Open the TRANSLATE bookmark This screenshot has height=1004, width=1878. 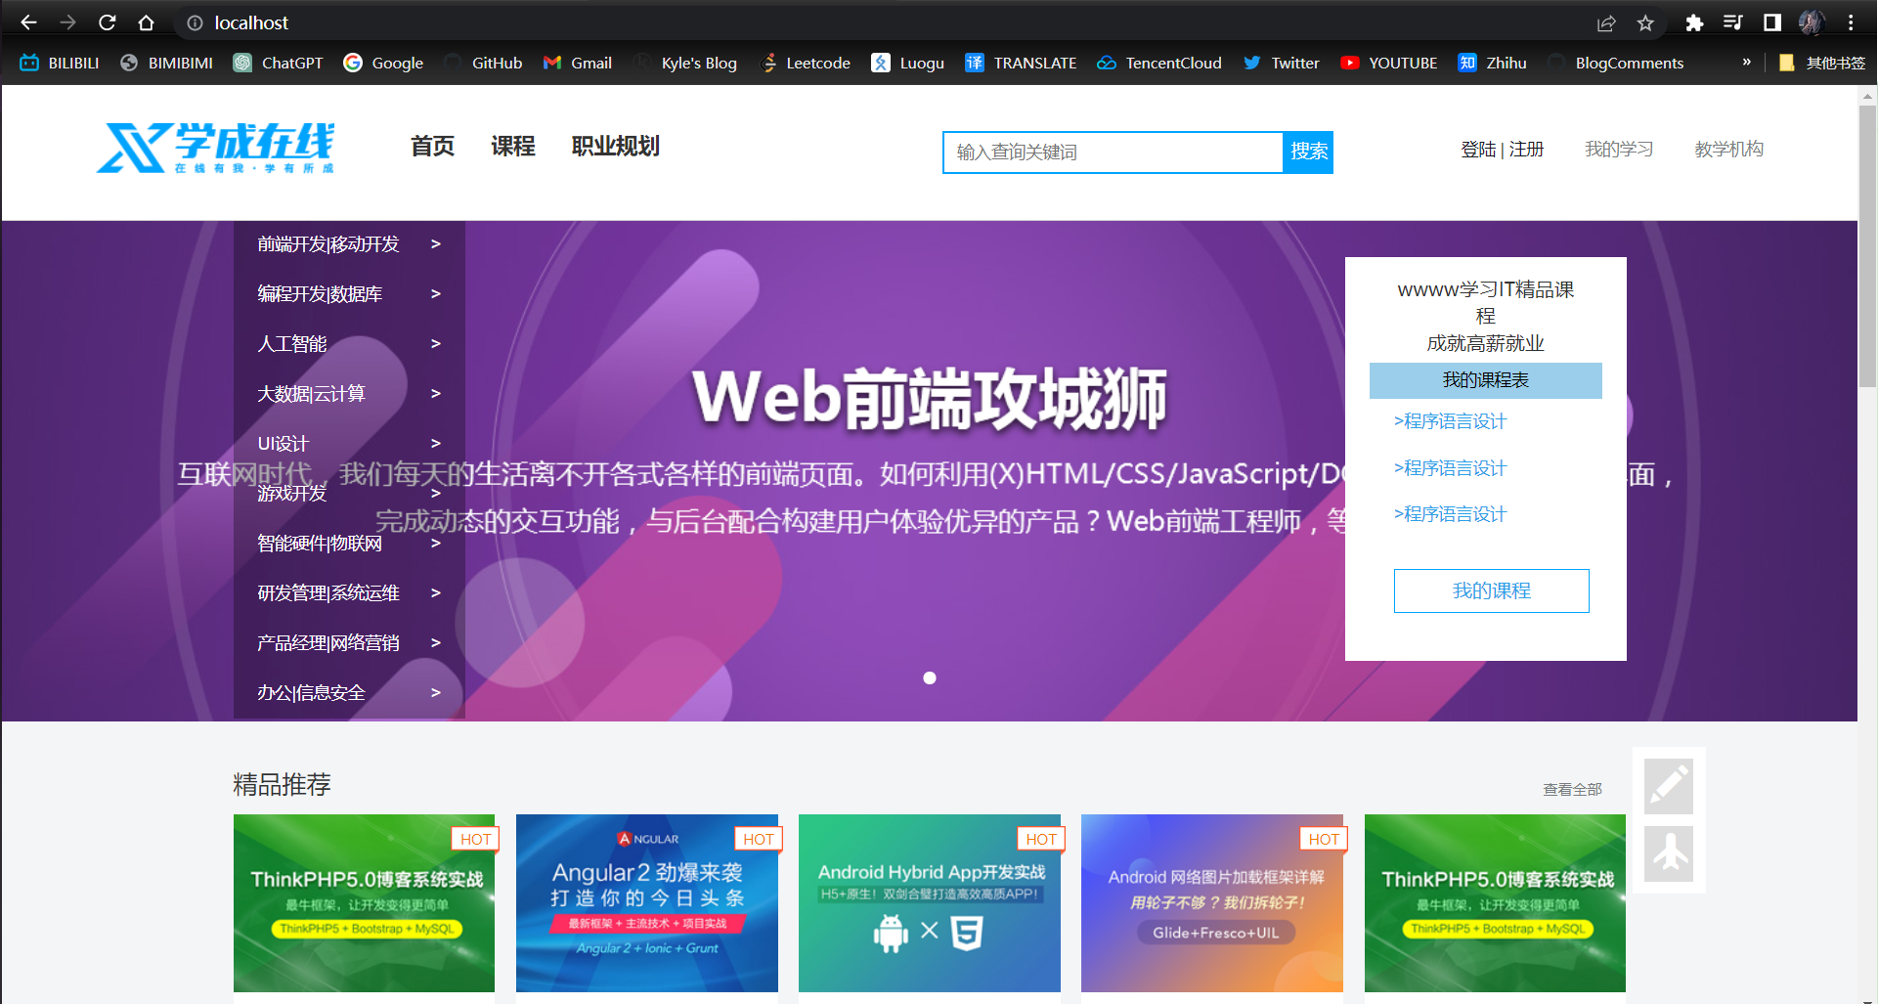1021,63
